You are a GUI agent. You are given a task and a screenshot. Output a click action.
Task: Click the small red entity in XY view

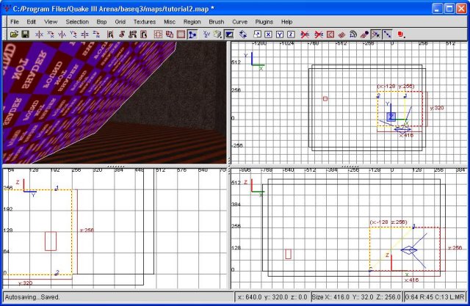coord(325,98)
